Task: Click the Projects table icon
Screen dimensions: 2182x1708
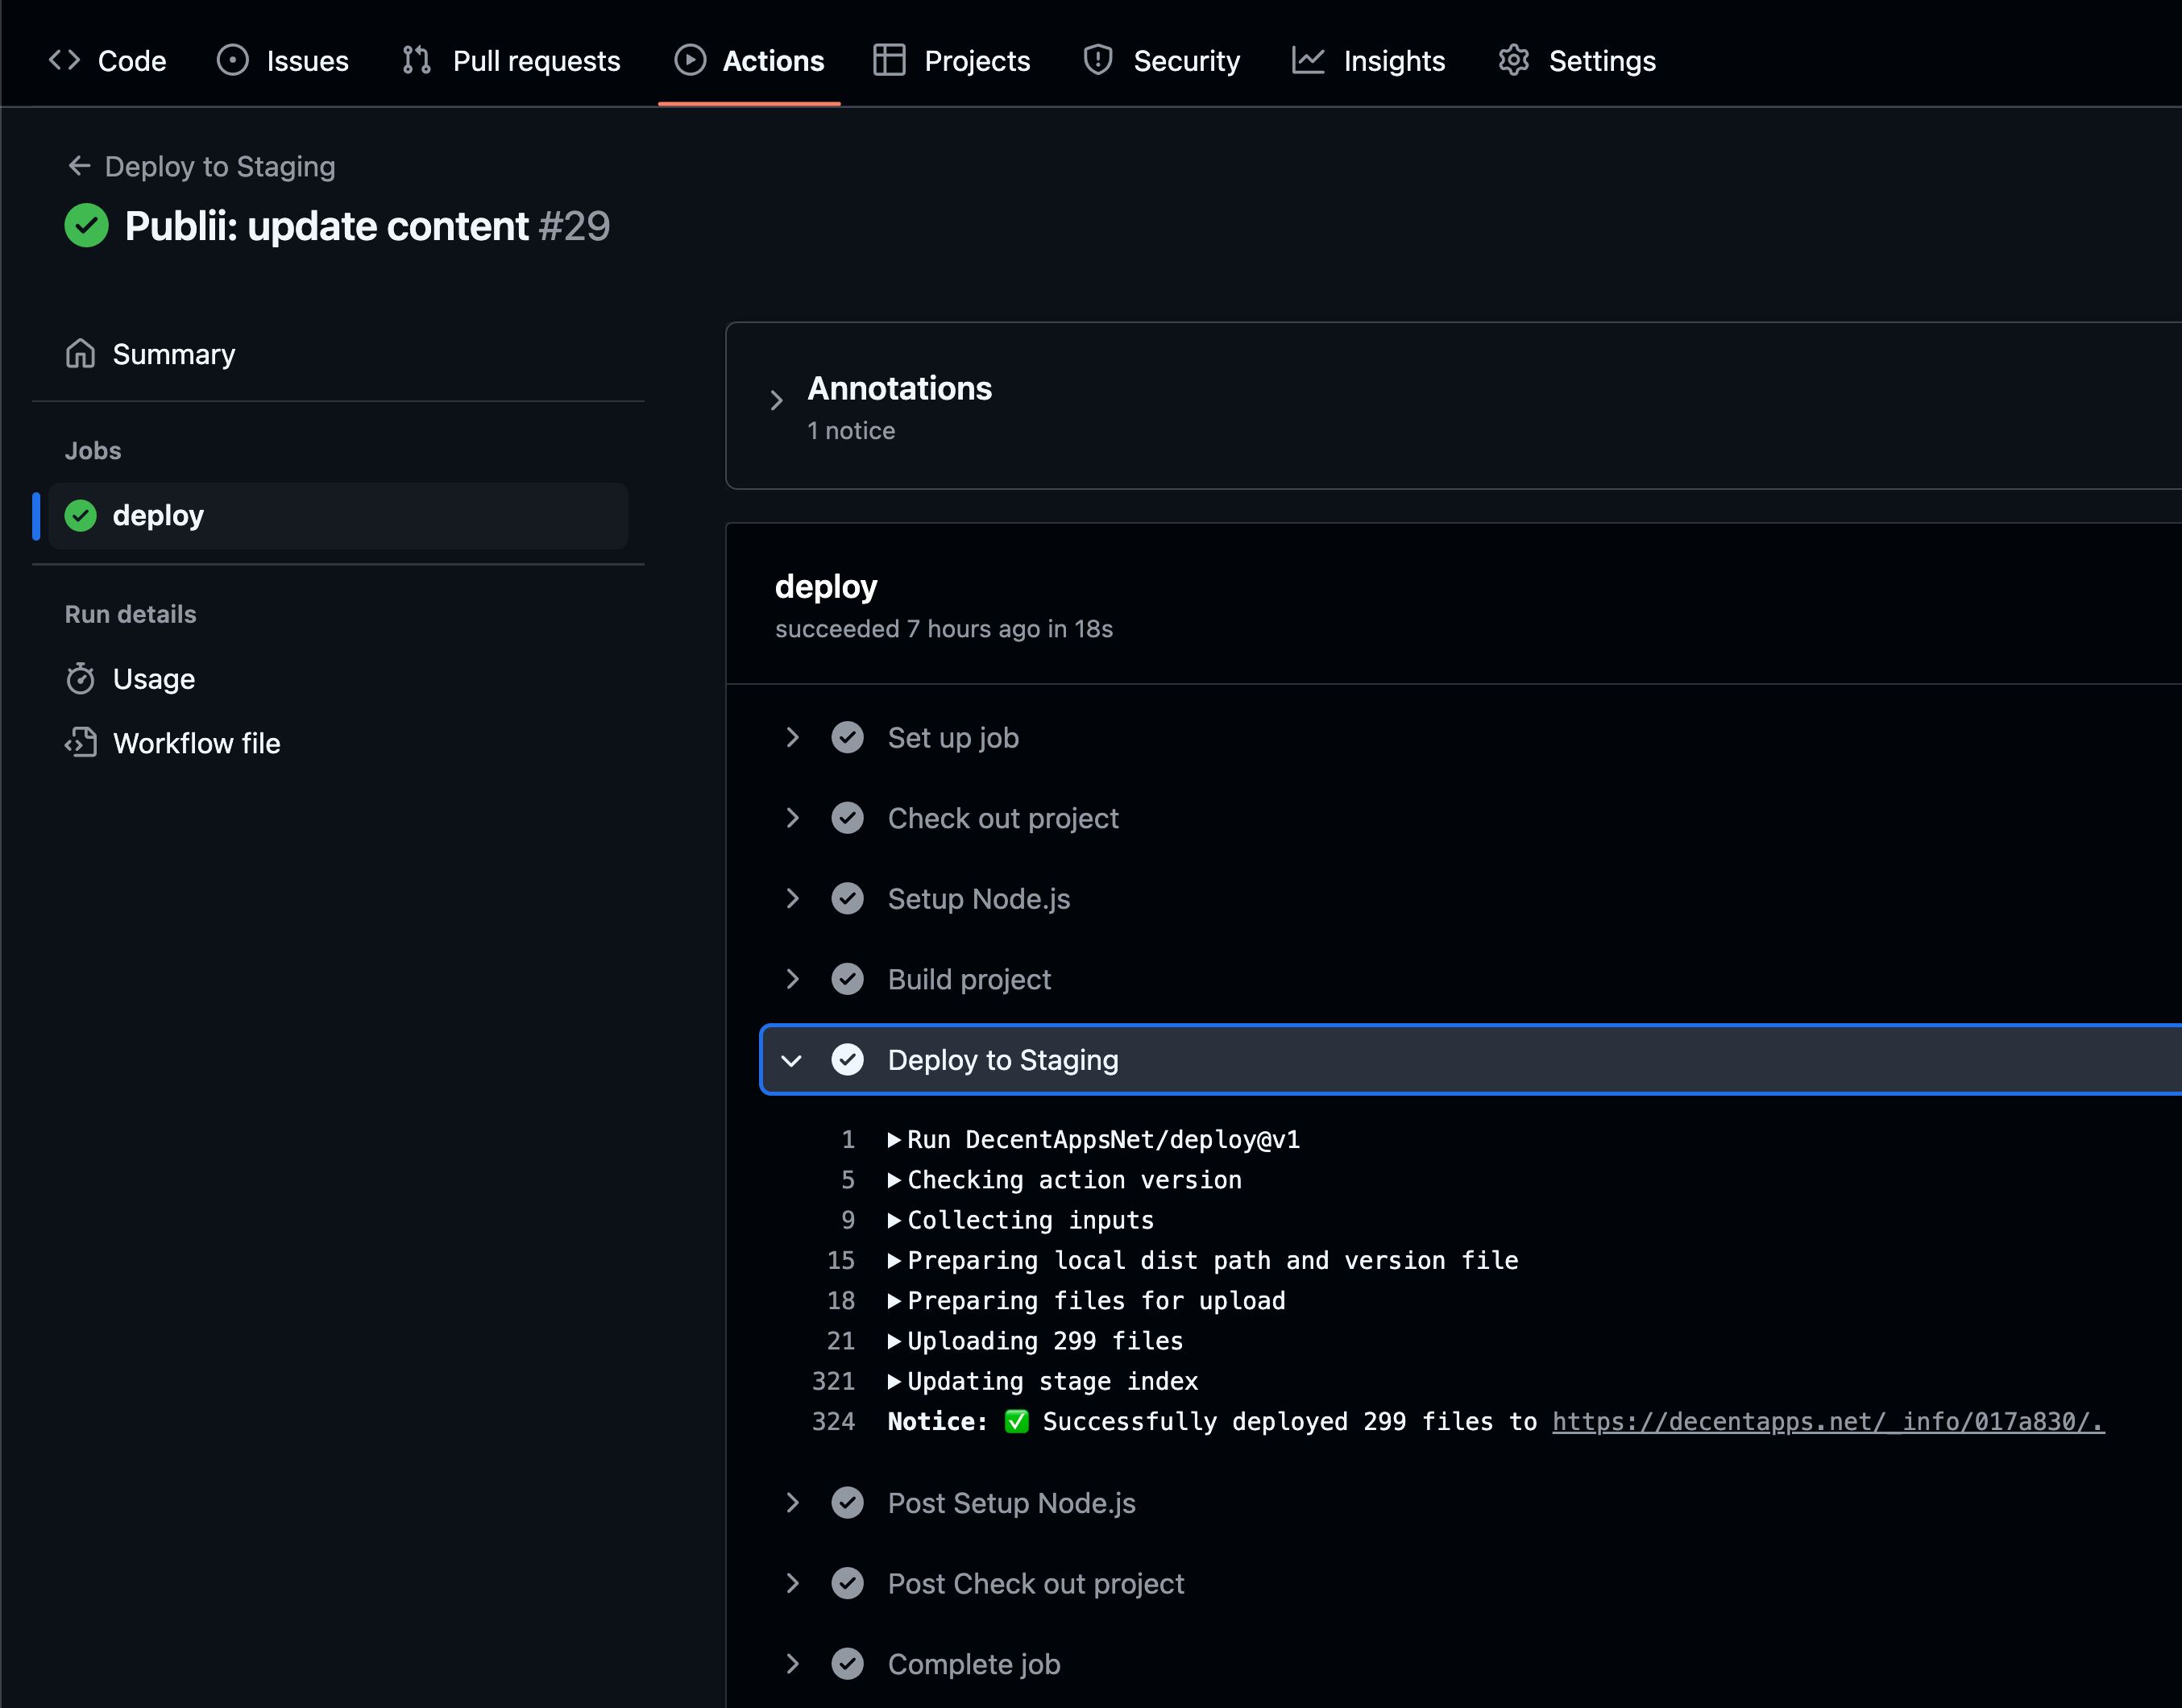Action: tap(889, 60)
